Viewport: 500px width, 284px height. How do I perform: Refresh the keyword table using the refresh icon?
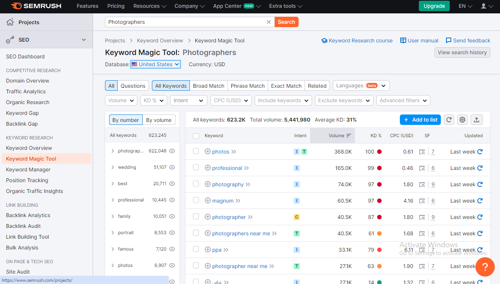pyautogui.click(x=449, y=119)
